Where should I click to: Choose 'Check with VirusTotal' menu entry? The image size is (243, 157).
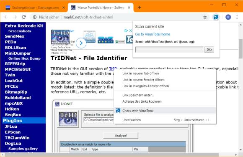tap(165, 111)
